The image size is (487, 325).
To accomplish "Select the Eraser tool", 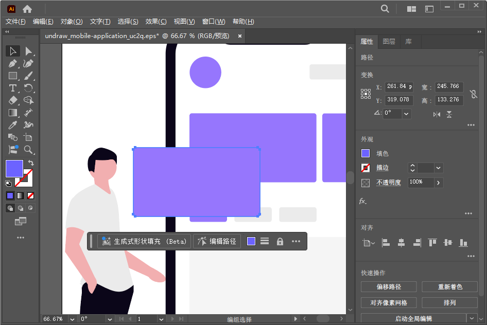I will [x=13, y=100].
